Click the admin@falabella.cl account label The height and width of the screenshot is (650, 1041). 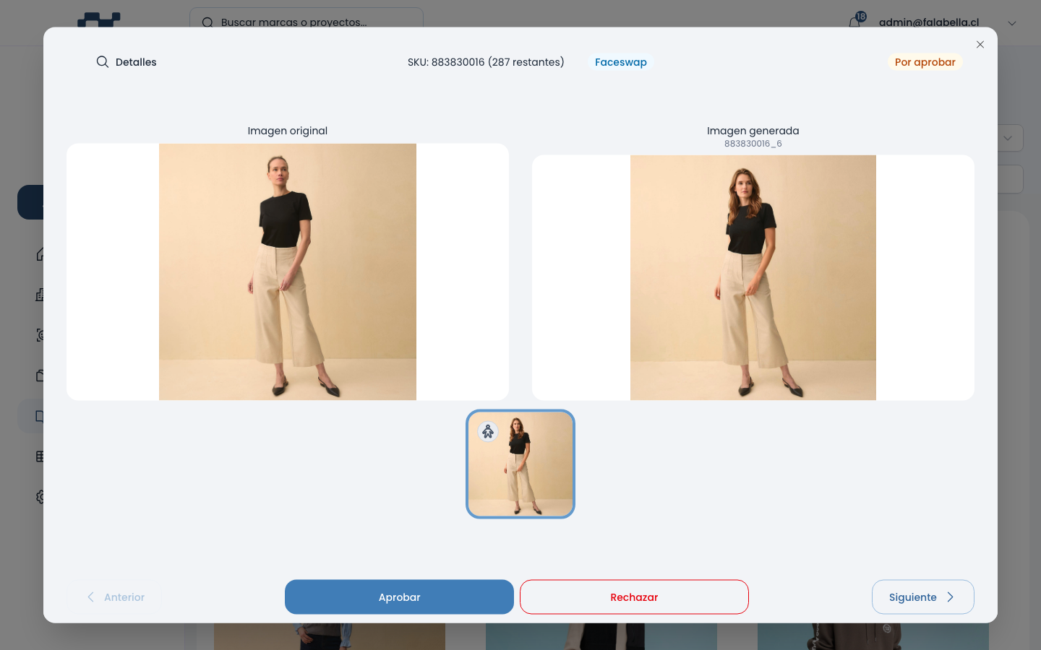pyautogui.click(x=929, y=22)
